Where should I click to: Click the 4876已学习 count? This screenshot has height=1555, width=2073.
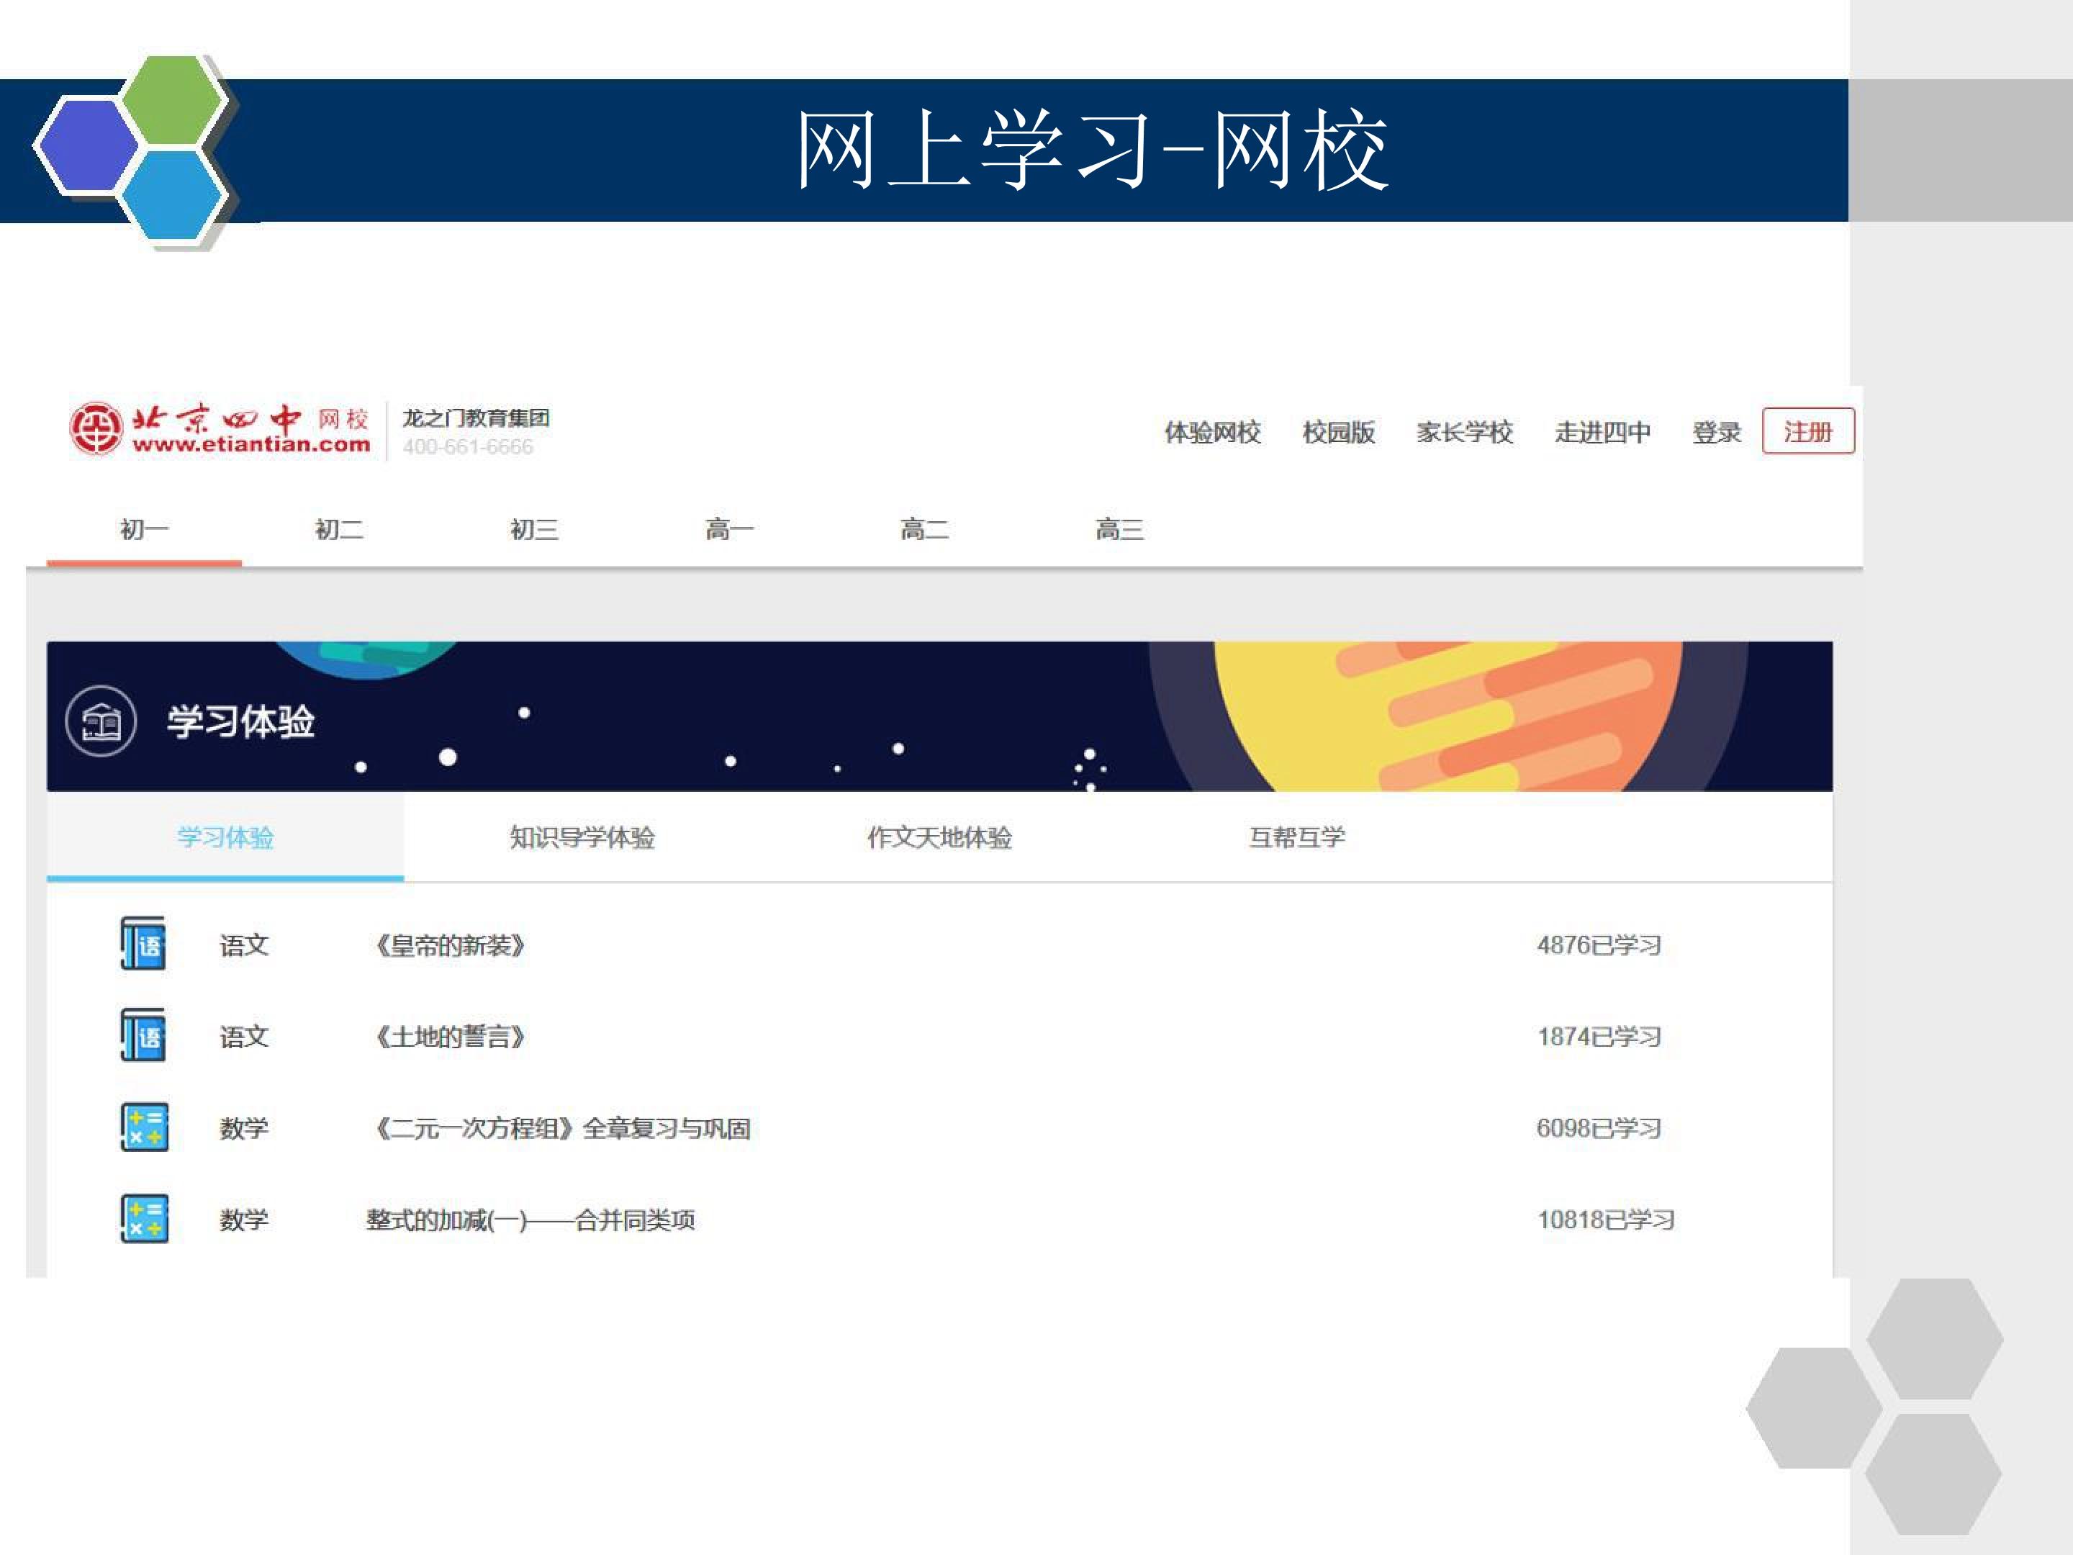tap(1599, 945)
